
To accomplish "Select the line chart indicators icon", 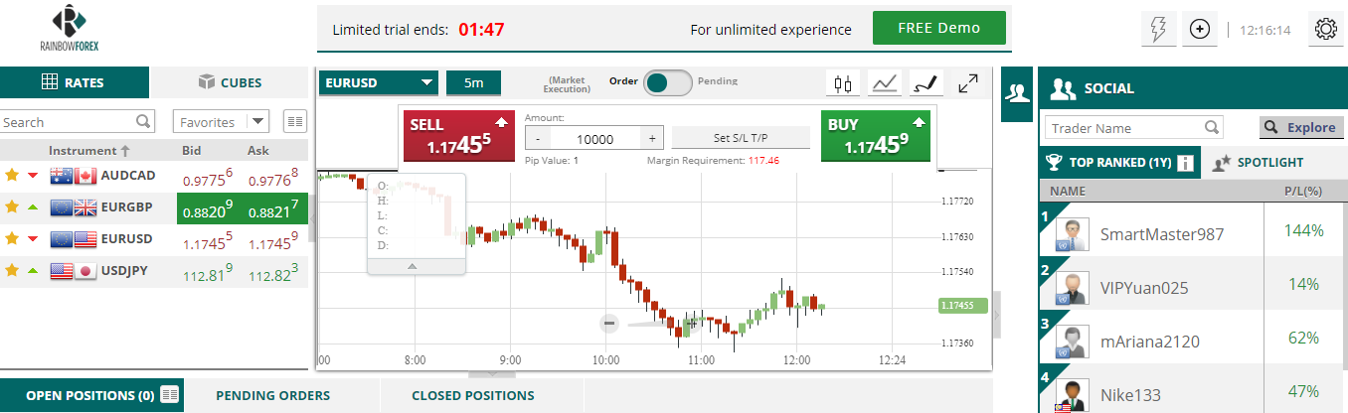I will tap(885, 84).
